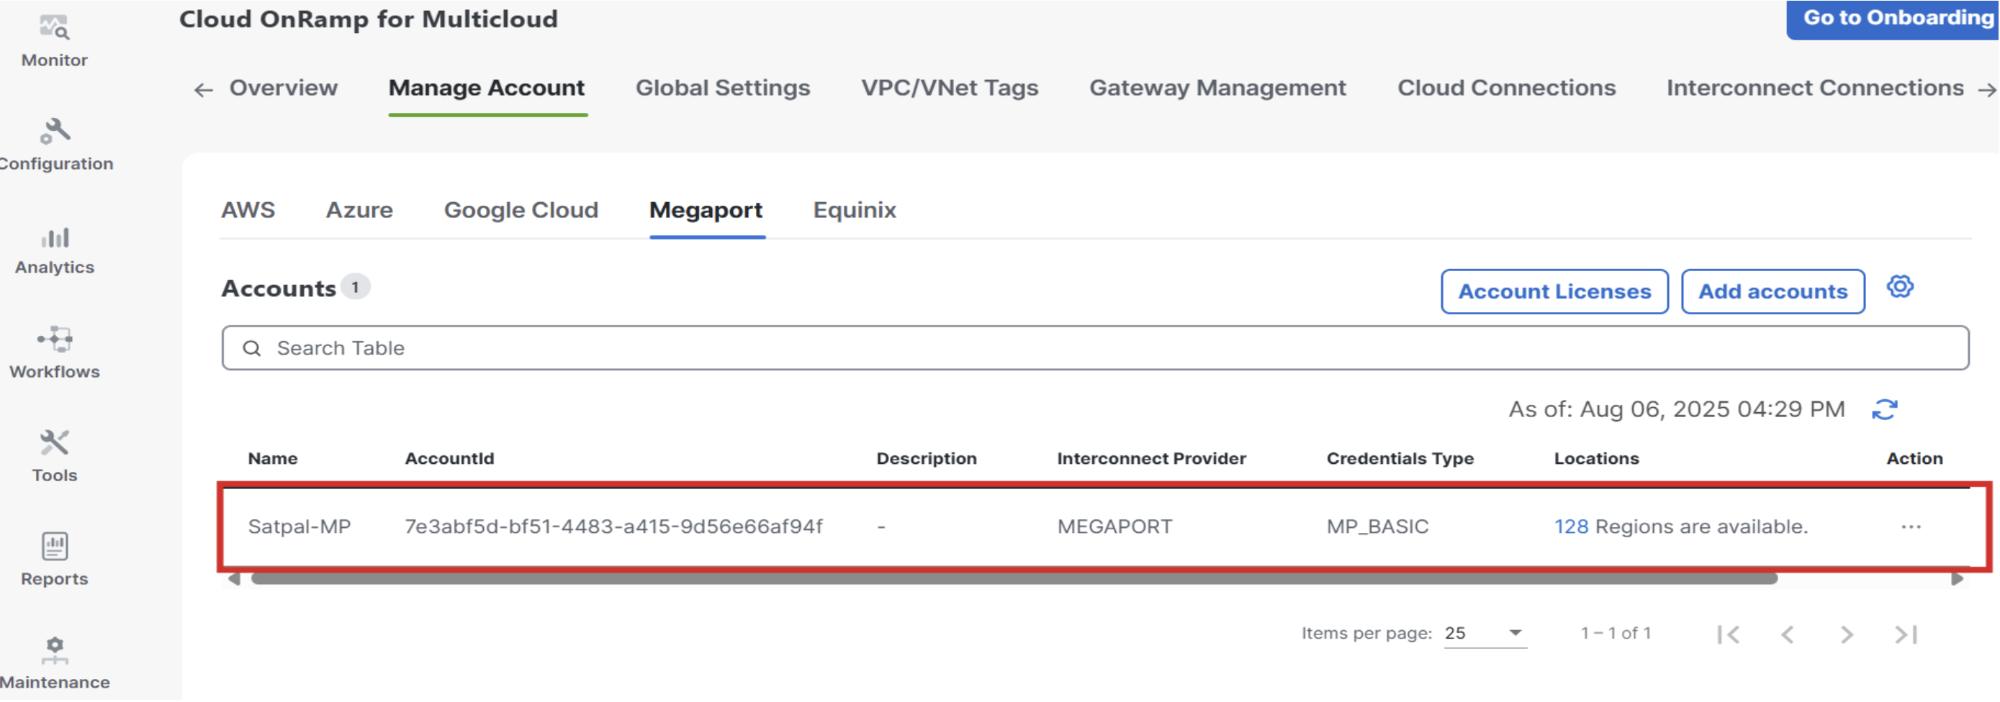Click the table settings gear icon
Screen dimensions: 2000x702
click(1900, 288)
